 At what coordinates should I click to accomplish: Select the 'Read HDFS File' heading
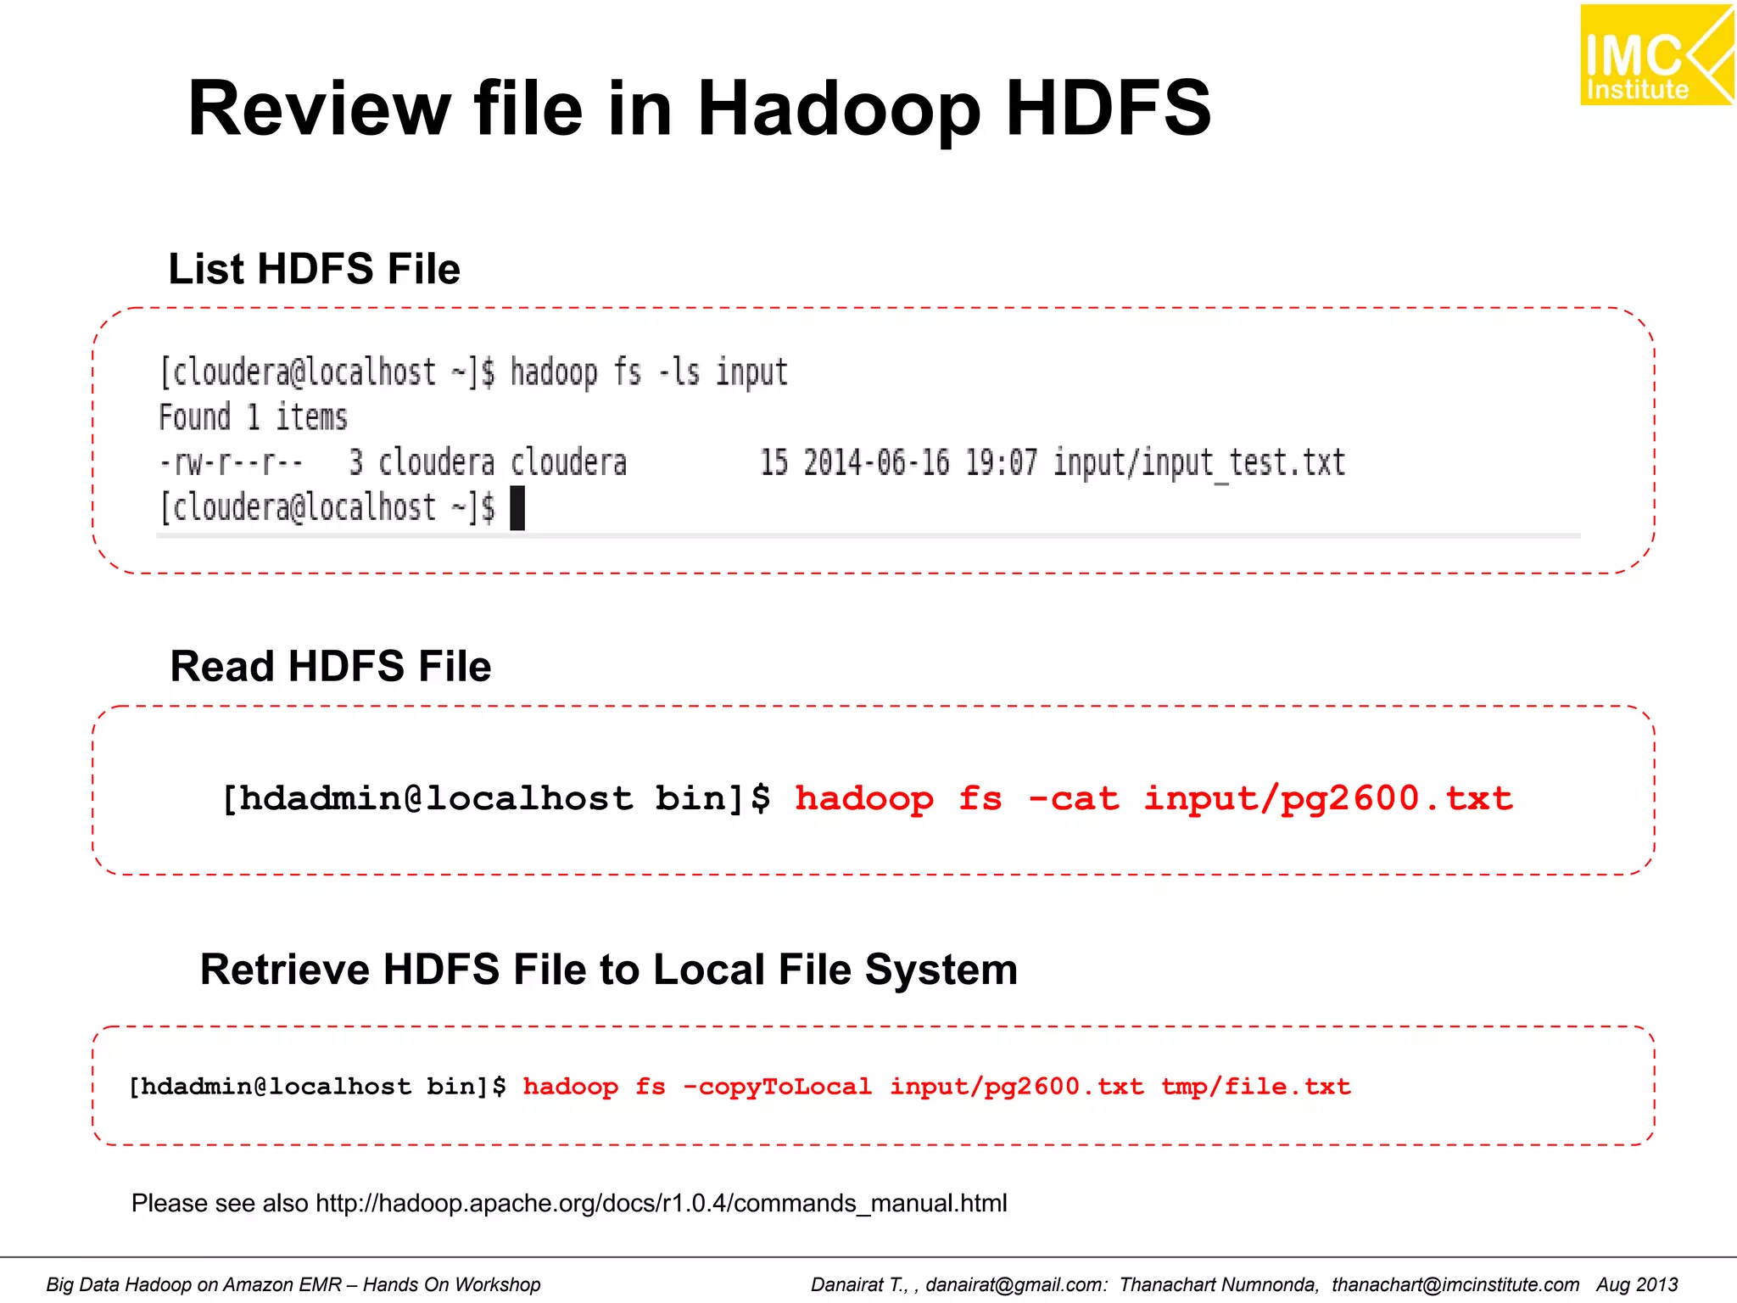[331, 666]
